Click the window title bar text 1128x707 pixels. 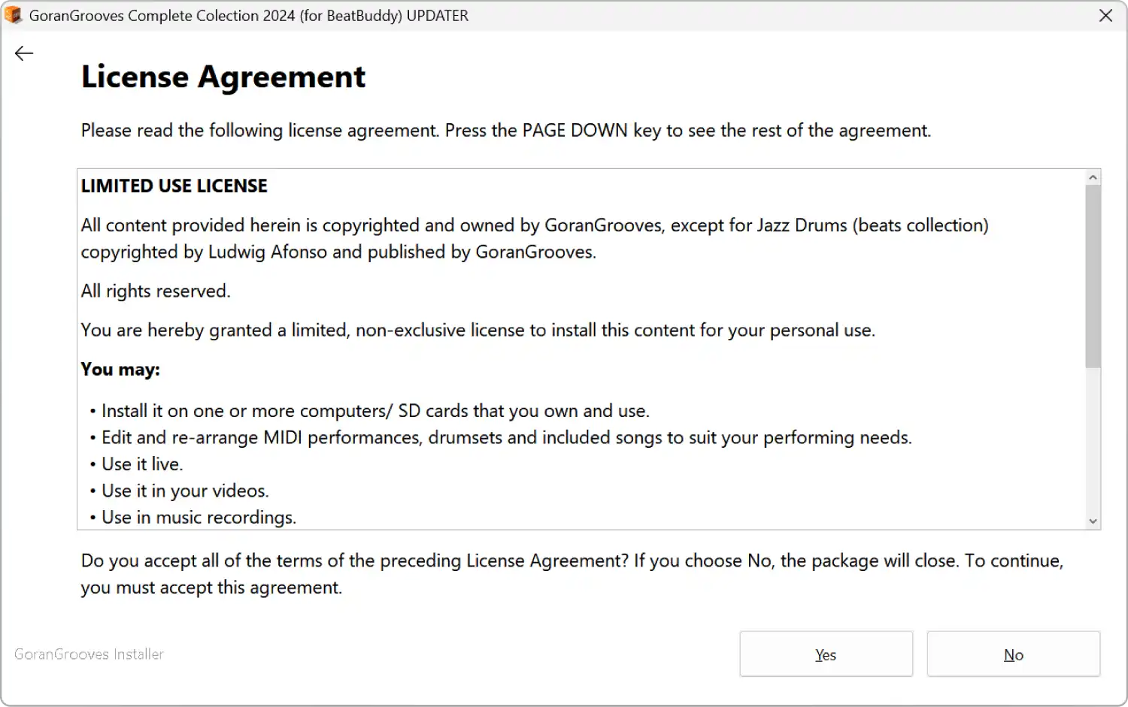pos(248,16)
